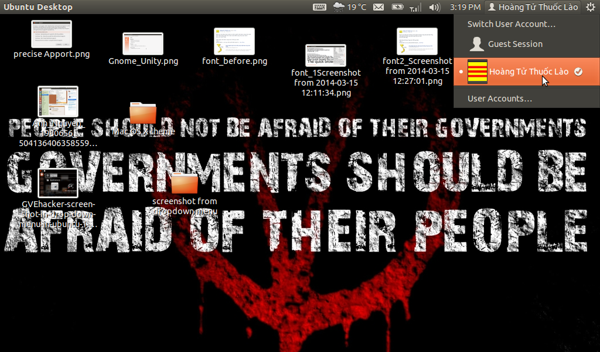Open the network signal indicator
600x352 pixels.
[415, 7]
